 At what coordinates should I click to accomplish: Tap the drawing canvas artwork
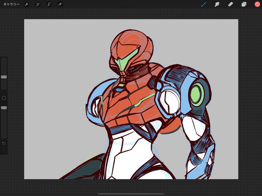[131, 99]
